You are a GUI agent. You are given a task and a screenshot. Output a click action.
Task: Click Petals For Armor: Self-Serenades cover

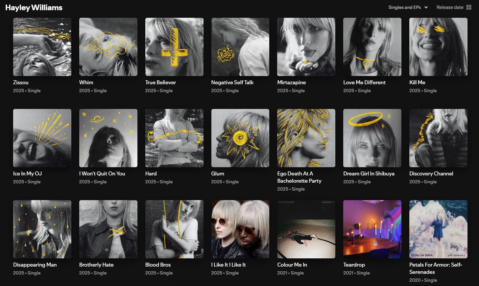(438, 229)
